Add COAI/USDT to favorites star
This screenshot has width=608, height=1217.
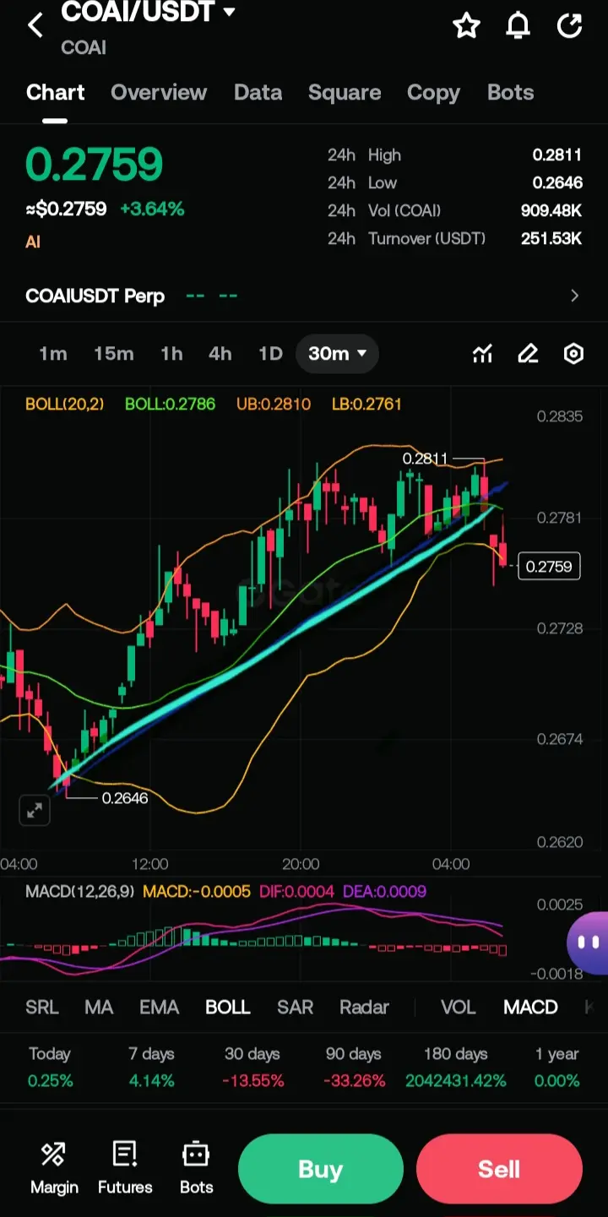click(466, 25)
